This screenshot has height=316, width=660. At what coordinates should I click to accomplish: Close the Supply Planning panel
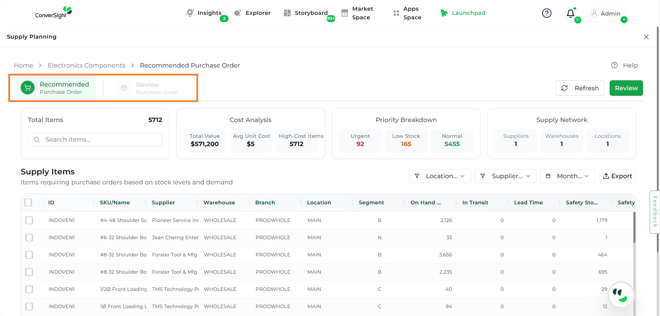coord(646,37)
